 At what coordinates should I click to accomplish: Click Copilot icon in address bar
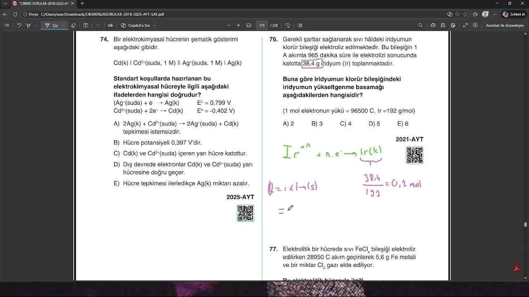coord(450,14)
